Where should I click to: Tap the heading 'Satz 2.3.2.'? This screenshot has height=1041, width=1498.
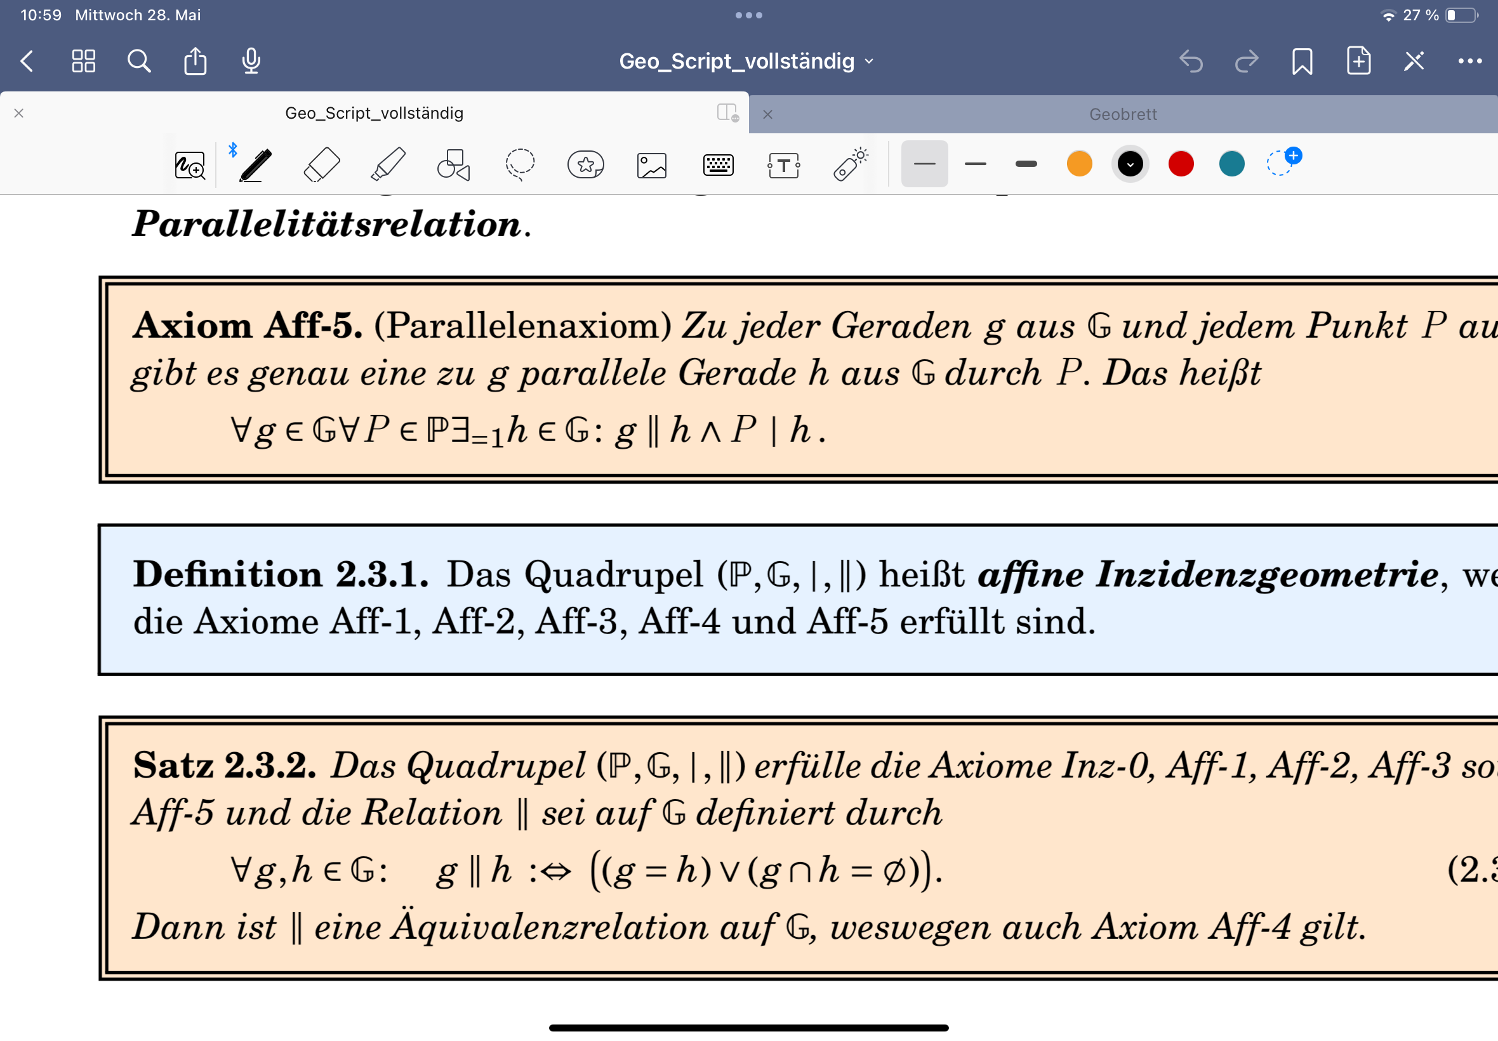point(225,766)
